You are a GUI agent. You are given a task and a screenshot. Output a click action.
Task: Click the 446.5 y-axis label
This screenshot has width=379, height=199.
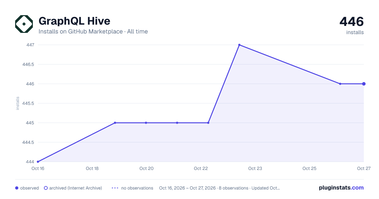28,64
